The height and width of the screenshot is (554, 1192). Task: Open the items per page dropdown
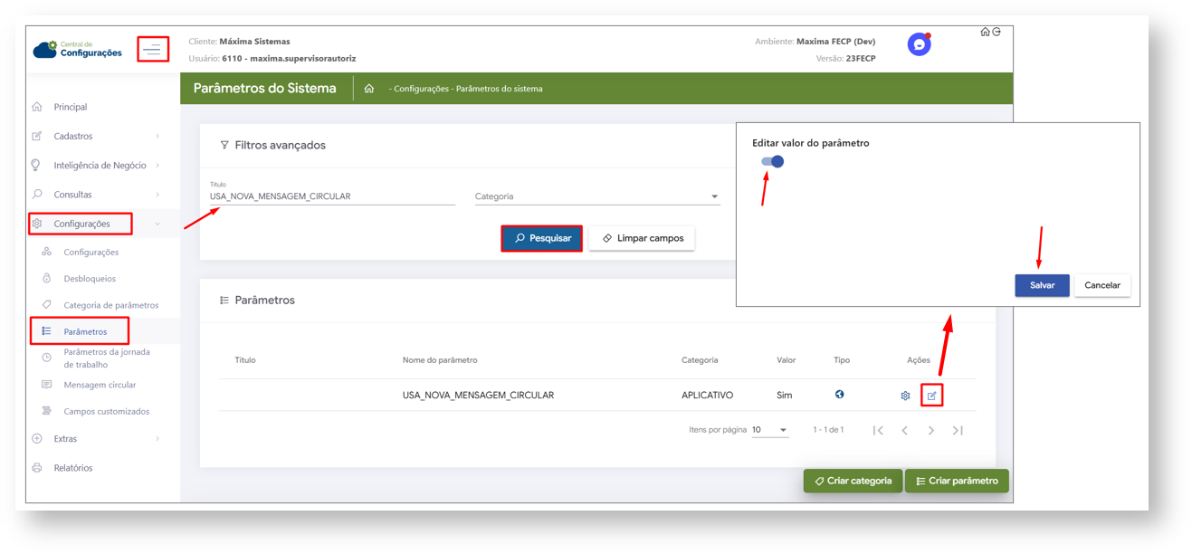(x=769, y=430)
